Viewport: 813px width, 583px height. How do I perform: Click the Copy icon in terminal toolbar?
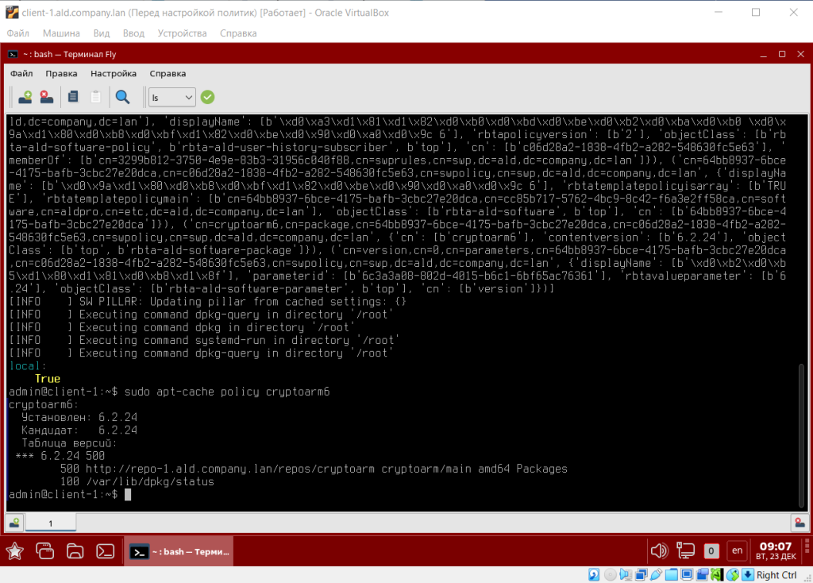(73, 97)
